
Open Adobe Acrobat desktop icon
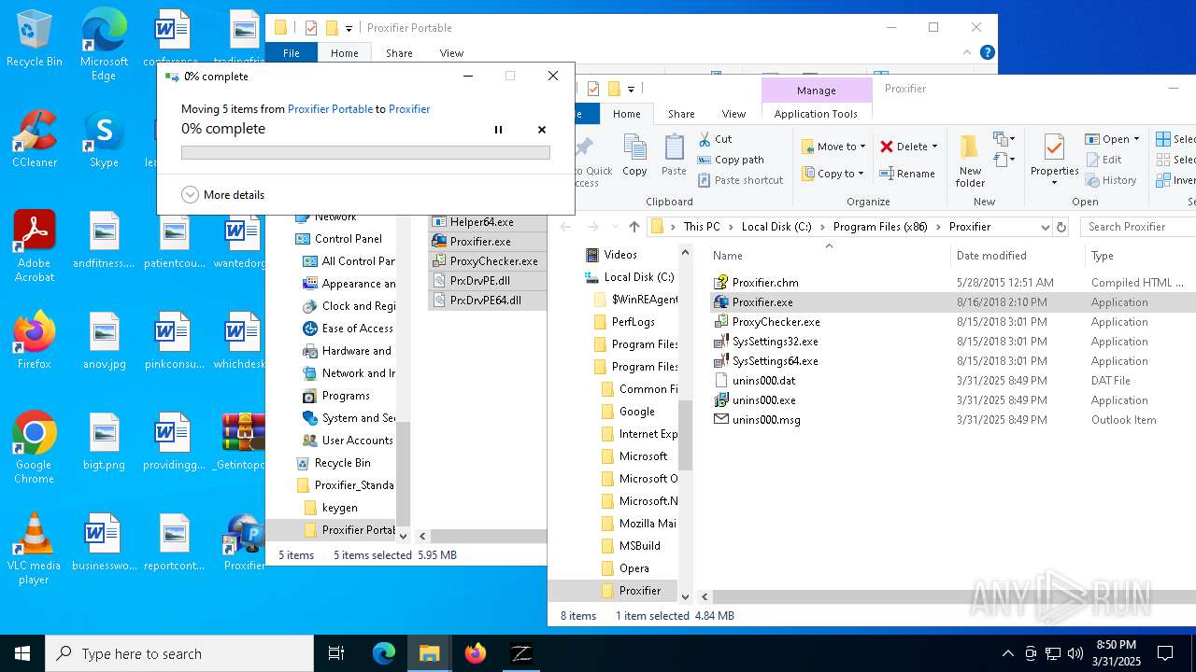click(35, 245)
